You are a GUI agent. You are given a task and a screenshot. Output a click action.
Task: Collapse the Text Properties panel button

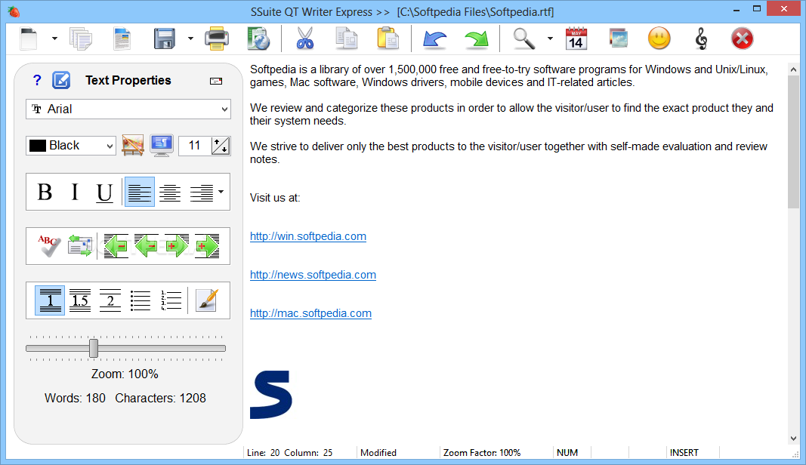tap(216, 81)
